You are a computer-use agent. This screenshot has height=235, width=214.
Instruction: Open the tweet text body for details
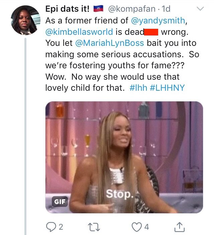[122, 54]
